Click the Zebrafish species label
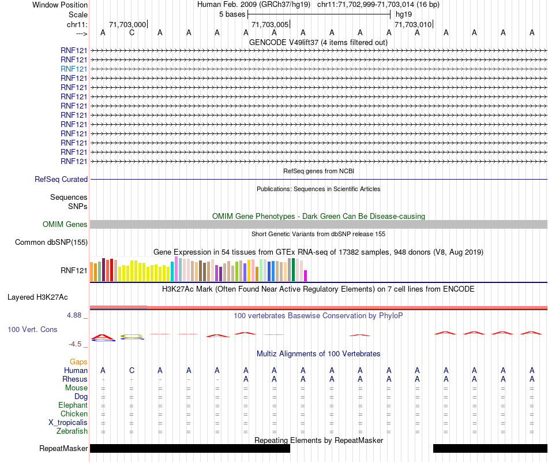The width and height of the screenshot is (548, 462). coord(72,431)
